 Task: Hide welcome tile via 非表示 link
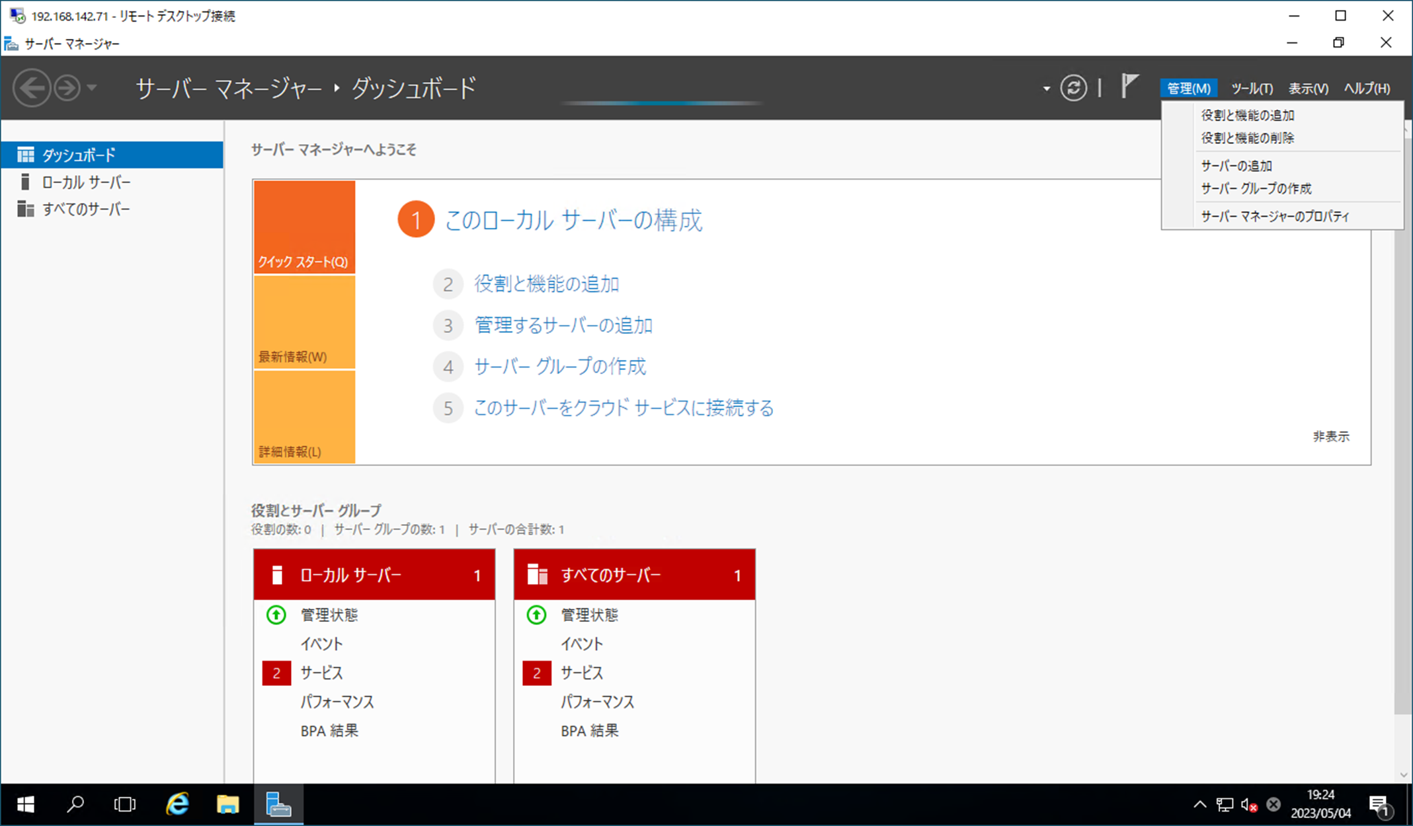[1330, 436]
